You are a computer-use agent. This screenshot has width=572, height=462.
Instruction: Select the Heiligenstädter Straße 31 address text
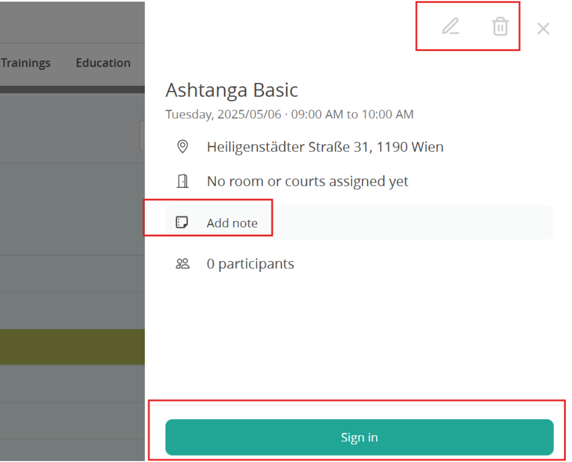[325, 147]
